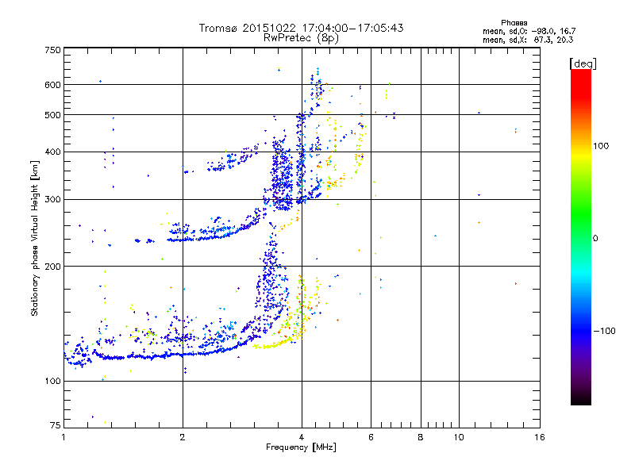Click the x-axis tick label '16'
The width and height of the screenshot is (635, 476).
[x=540, y=438]
